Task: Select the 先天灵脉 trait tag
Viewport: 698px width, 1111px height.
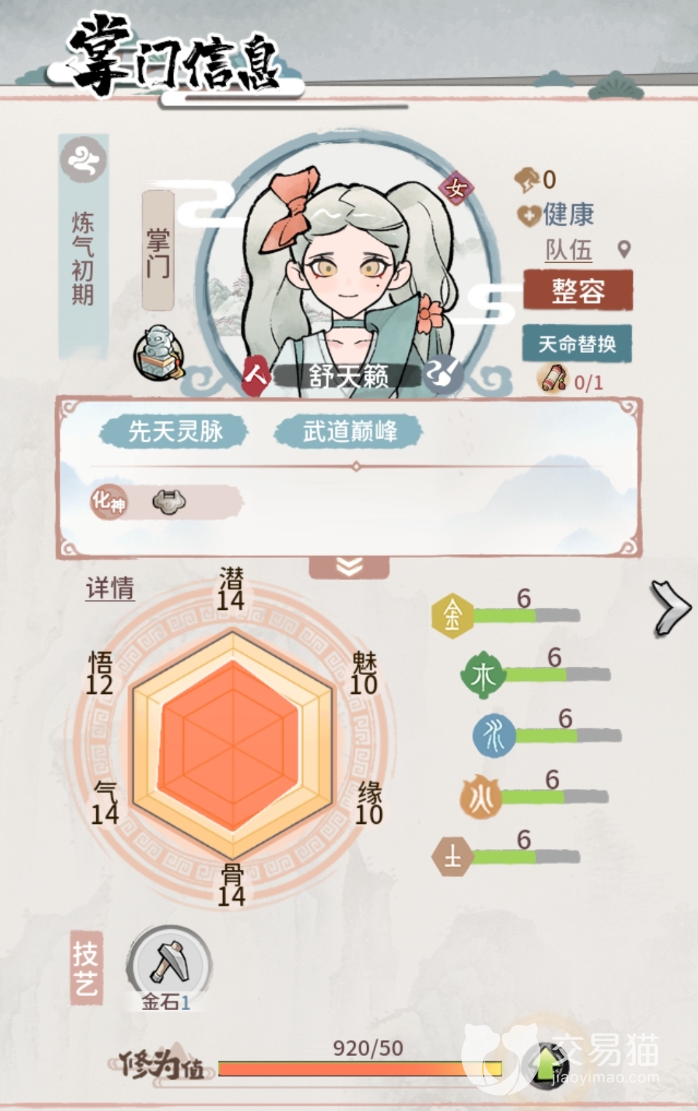Action: pyautogui.click(x=174, y=431)
